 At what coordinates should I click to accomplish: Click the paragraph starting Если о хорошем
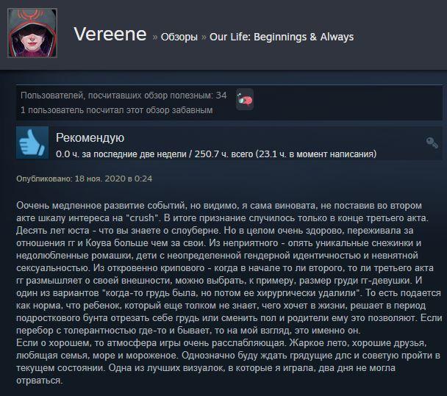229,361
